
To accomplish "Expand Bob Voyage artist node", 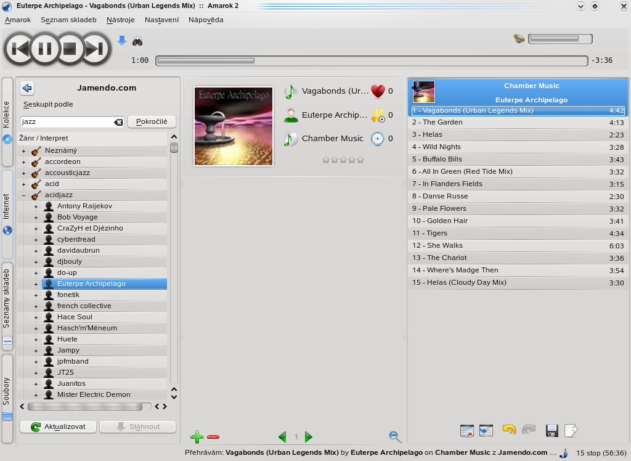I will 36,218.
